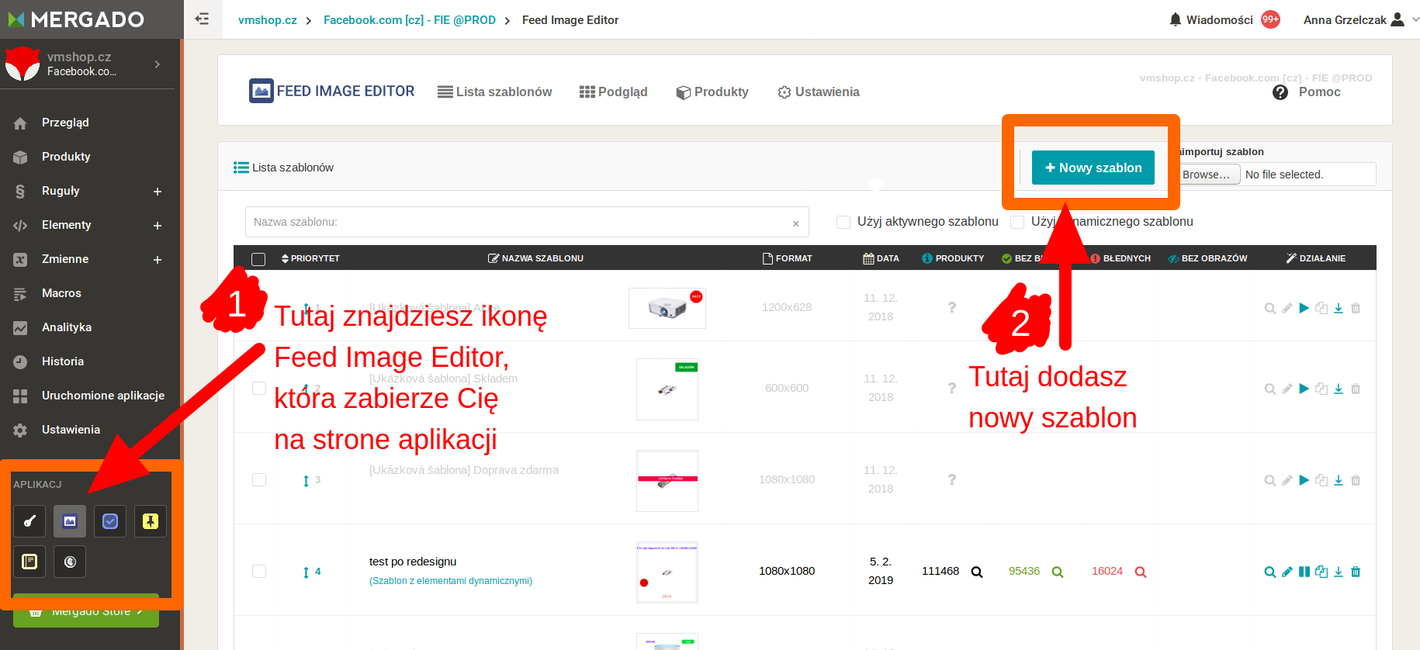Download the 'test po redesignu' template
The width and height of the screenshot is (1420, 650).
[1339, 572]
